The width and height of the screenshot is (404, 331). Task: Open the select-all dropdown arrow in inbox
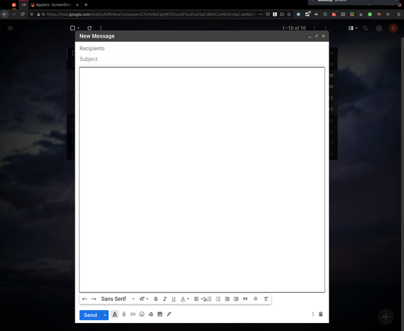[x=78, y=28]
